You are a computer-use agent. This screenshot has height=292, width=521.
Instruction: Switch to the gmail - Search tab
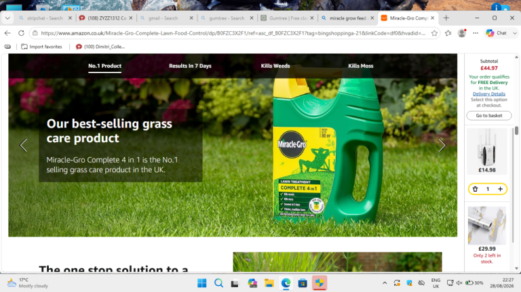(163, 18)
